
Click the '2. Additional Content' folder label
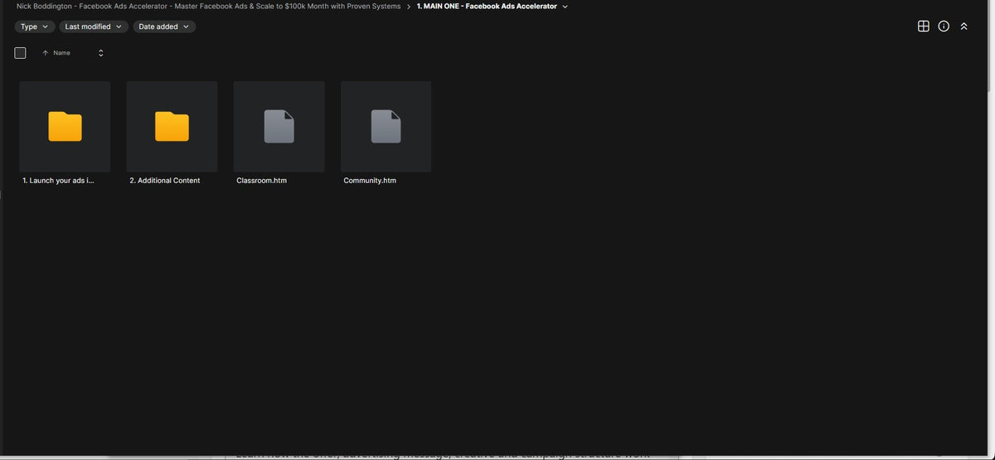(x=165, y=181)
